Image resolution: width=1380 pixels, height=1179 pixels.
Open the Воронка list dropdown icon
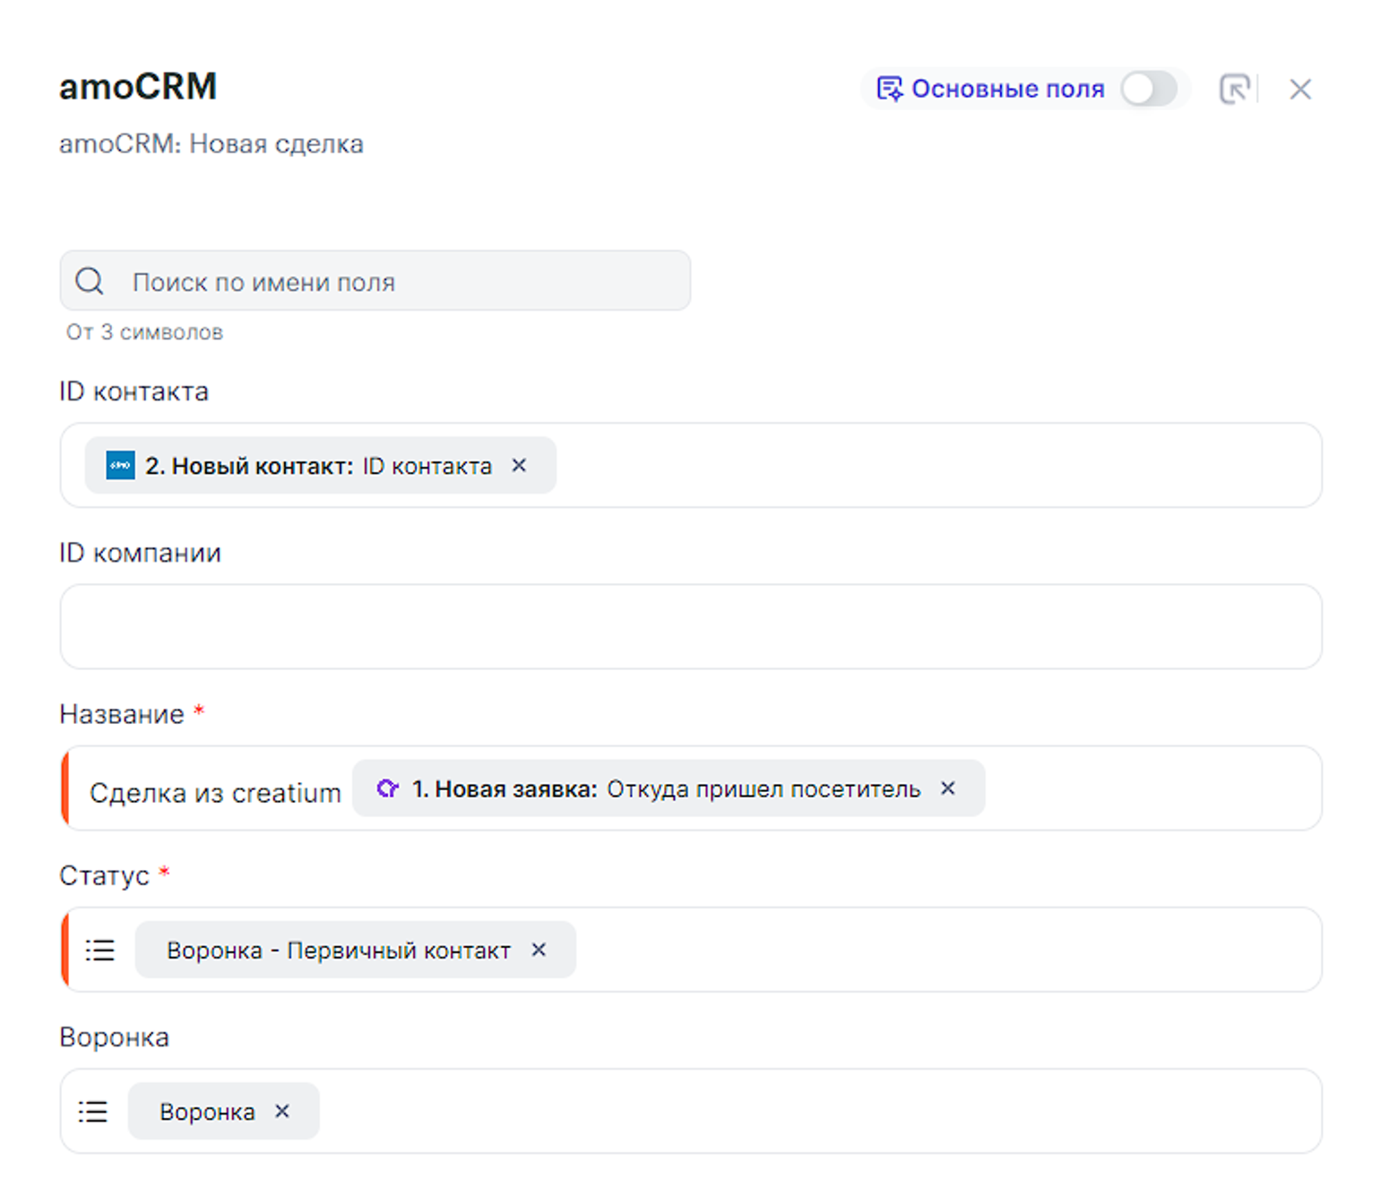pos(93,1112)
